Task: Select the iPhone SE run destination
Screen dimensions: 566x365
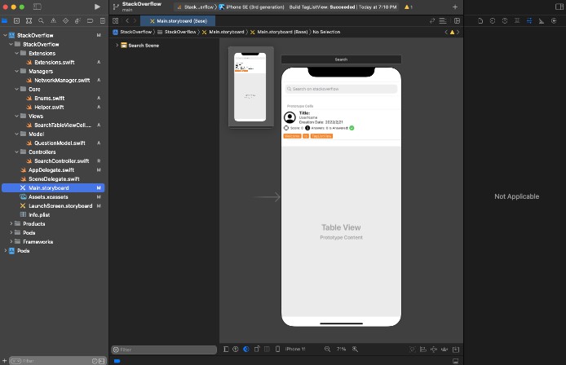Action: (x=254, y=7)
